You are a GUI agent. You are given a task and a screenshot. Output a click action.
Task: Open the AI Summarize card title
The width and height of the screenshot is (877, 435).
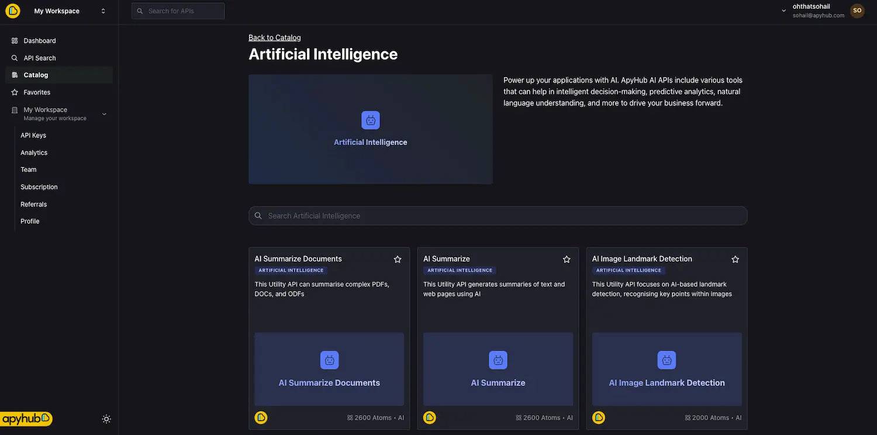click(x=447, y=259)
